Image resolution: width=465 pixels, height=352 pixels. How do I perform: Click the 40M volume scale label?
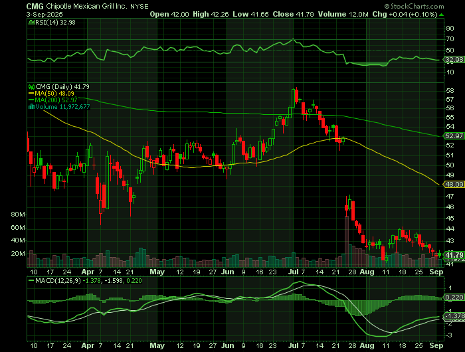point(18,240)
